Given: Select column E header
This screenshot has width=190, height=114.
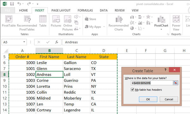Looking at the screenshot, I should (127, 51).
